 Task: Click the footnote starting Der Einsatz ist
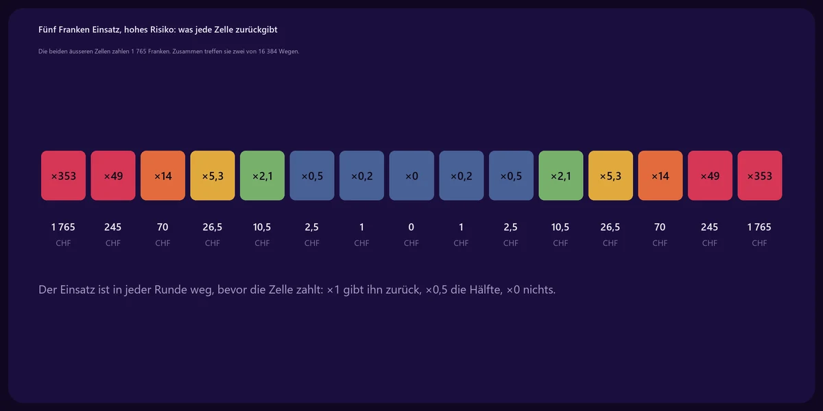[297, 290]
